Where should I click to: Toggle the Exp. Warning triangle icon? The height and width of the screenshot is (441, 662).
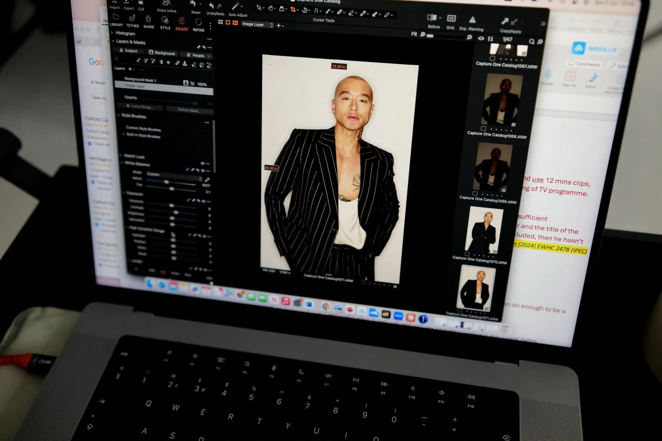[472, 20]
